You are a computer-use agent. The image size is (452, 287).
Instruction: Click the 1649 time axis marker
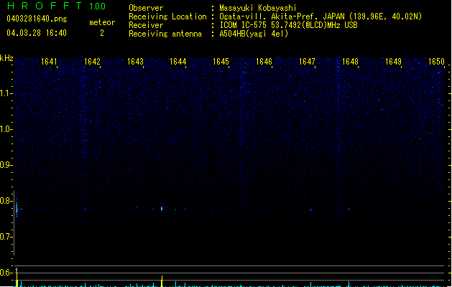pos(393,62)
